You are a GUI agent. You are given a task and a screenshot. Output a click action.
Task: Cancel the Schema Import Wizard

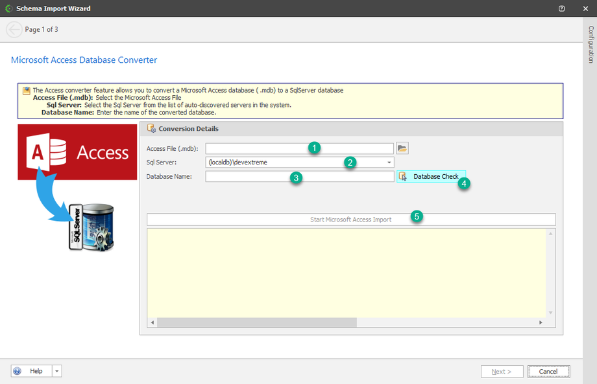(548, 372)
